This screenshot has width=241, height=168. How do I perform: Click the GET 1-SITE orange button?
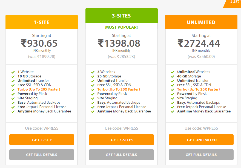click(42, 140)
